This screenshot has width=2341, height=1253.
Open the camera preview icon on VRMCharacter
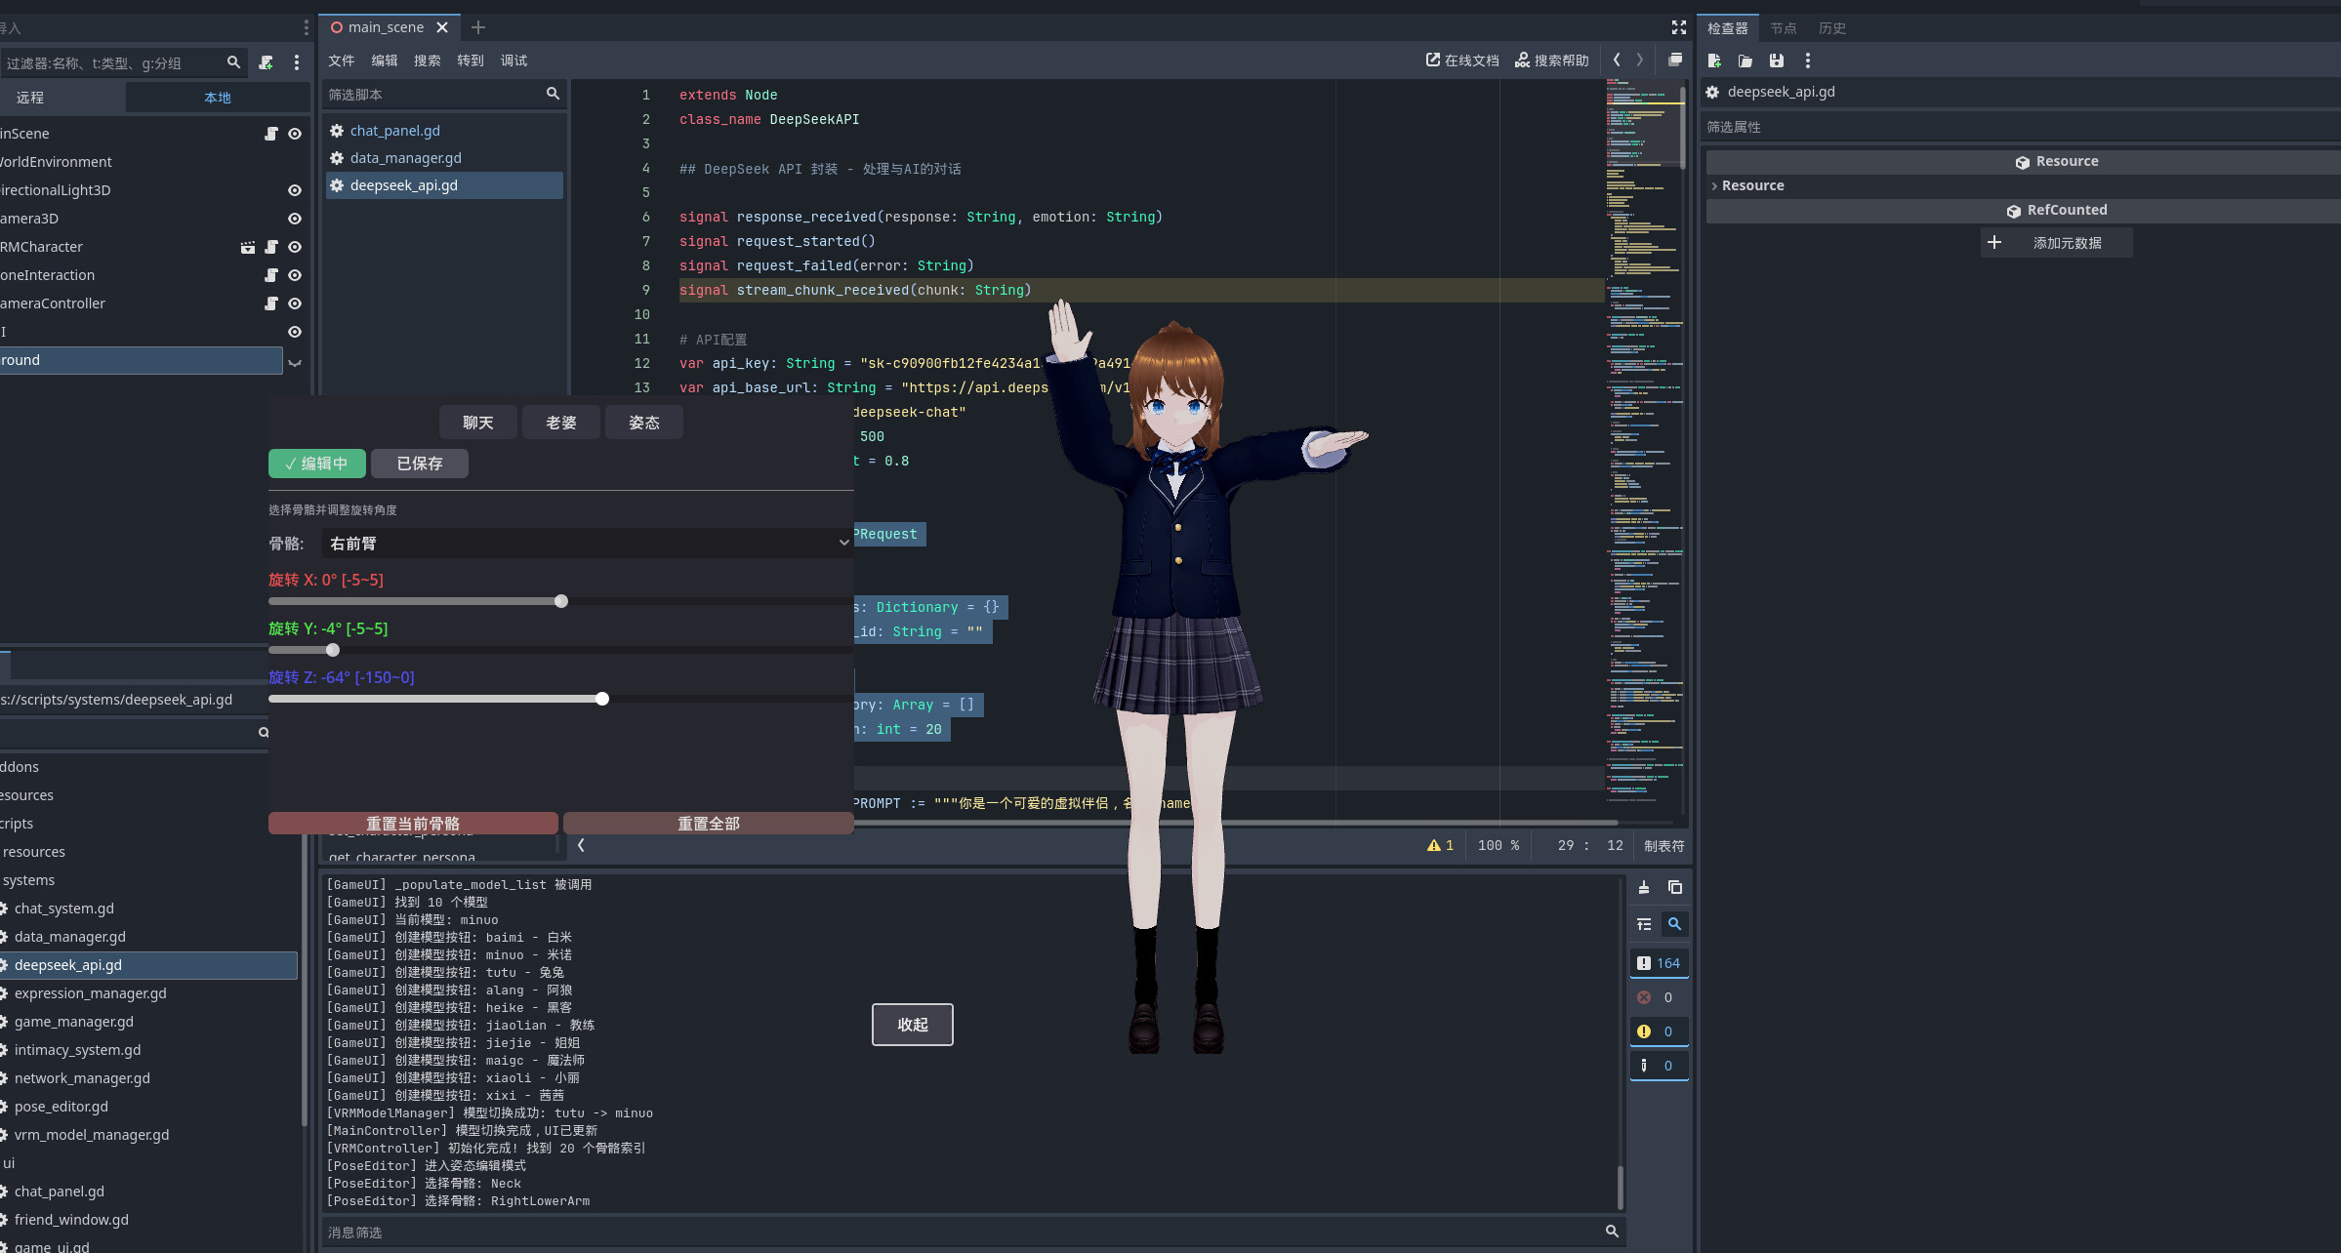247,247
